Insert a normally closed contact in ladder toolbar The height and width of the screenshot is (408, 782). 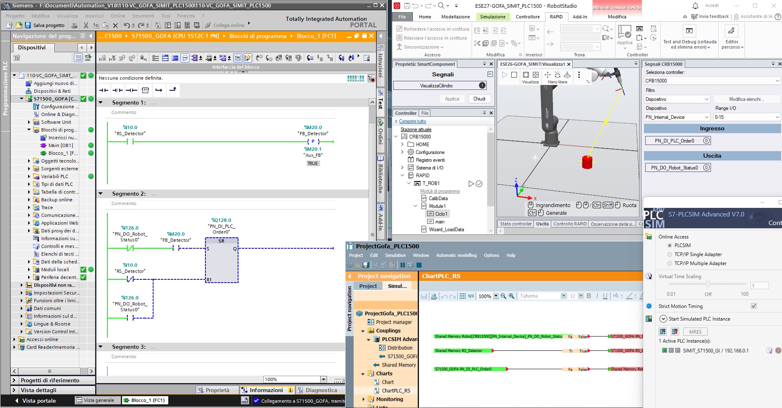click(118, 90)
